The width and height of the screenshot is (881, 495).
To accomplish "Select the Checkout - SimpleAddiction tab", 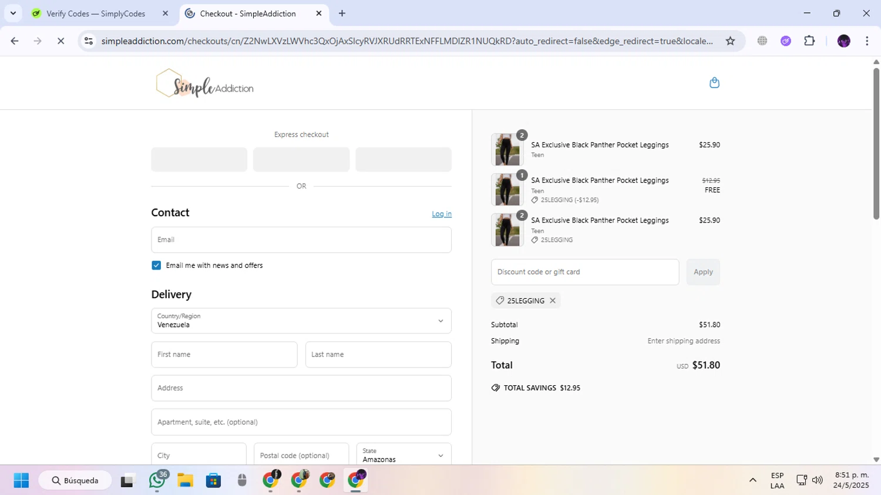I will click(248, 14).
